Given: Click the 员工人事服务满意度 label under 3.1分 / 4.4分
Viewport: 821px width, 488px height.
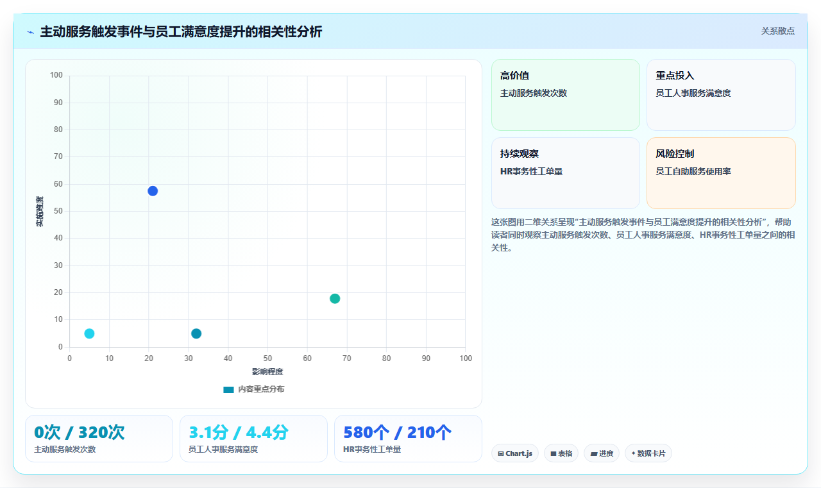Looking at the screenshot, I should point(223,450).
